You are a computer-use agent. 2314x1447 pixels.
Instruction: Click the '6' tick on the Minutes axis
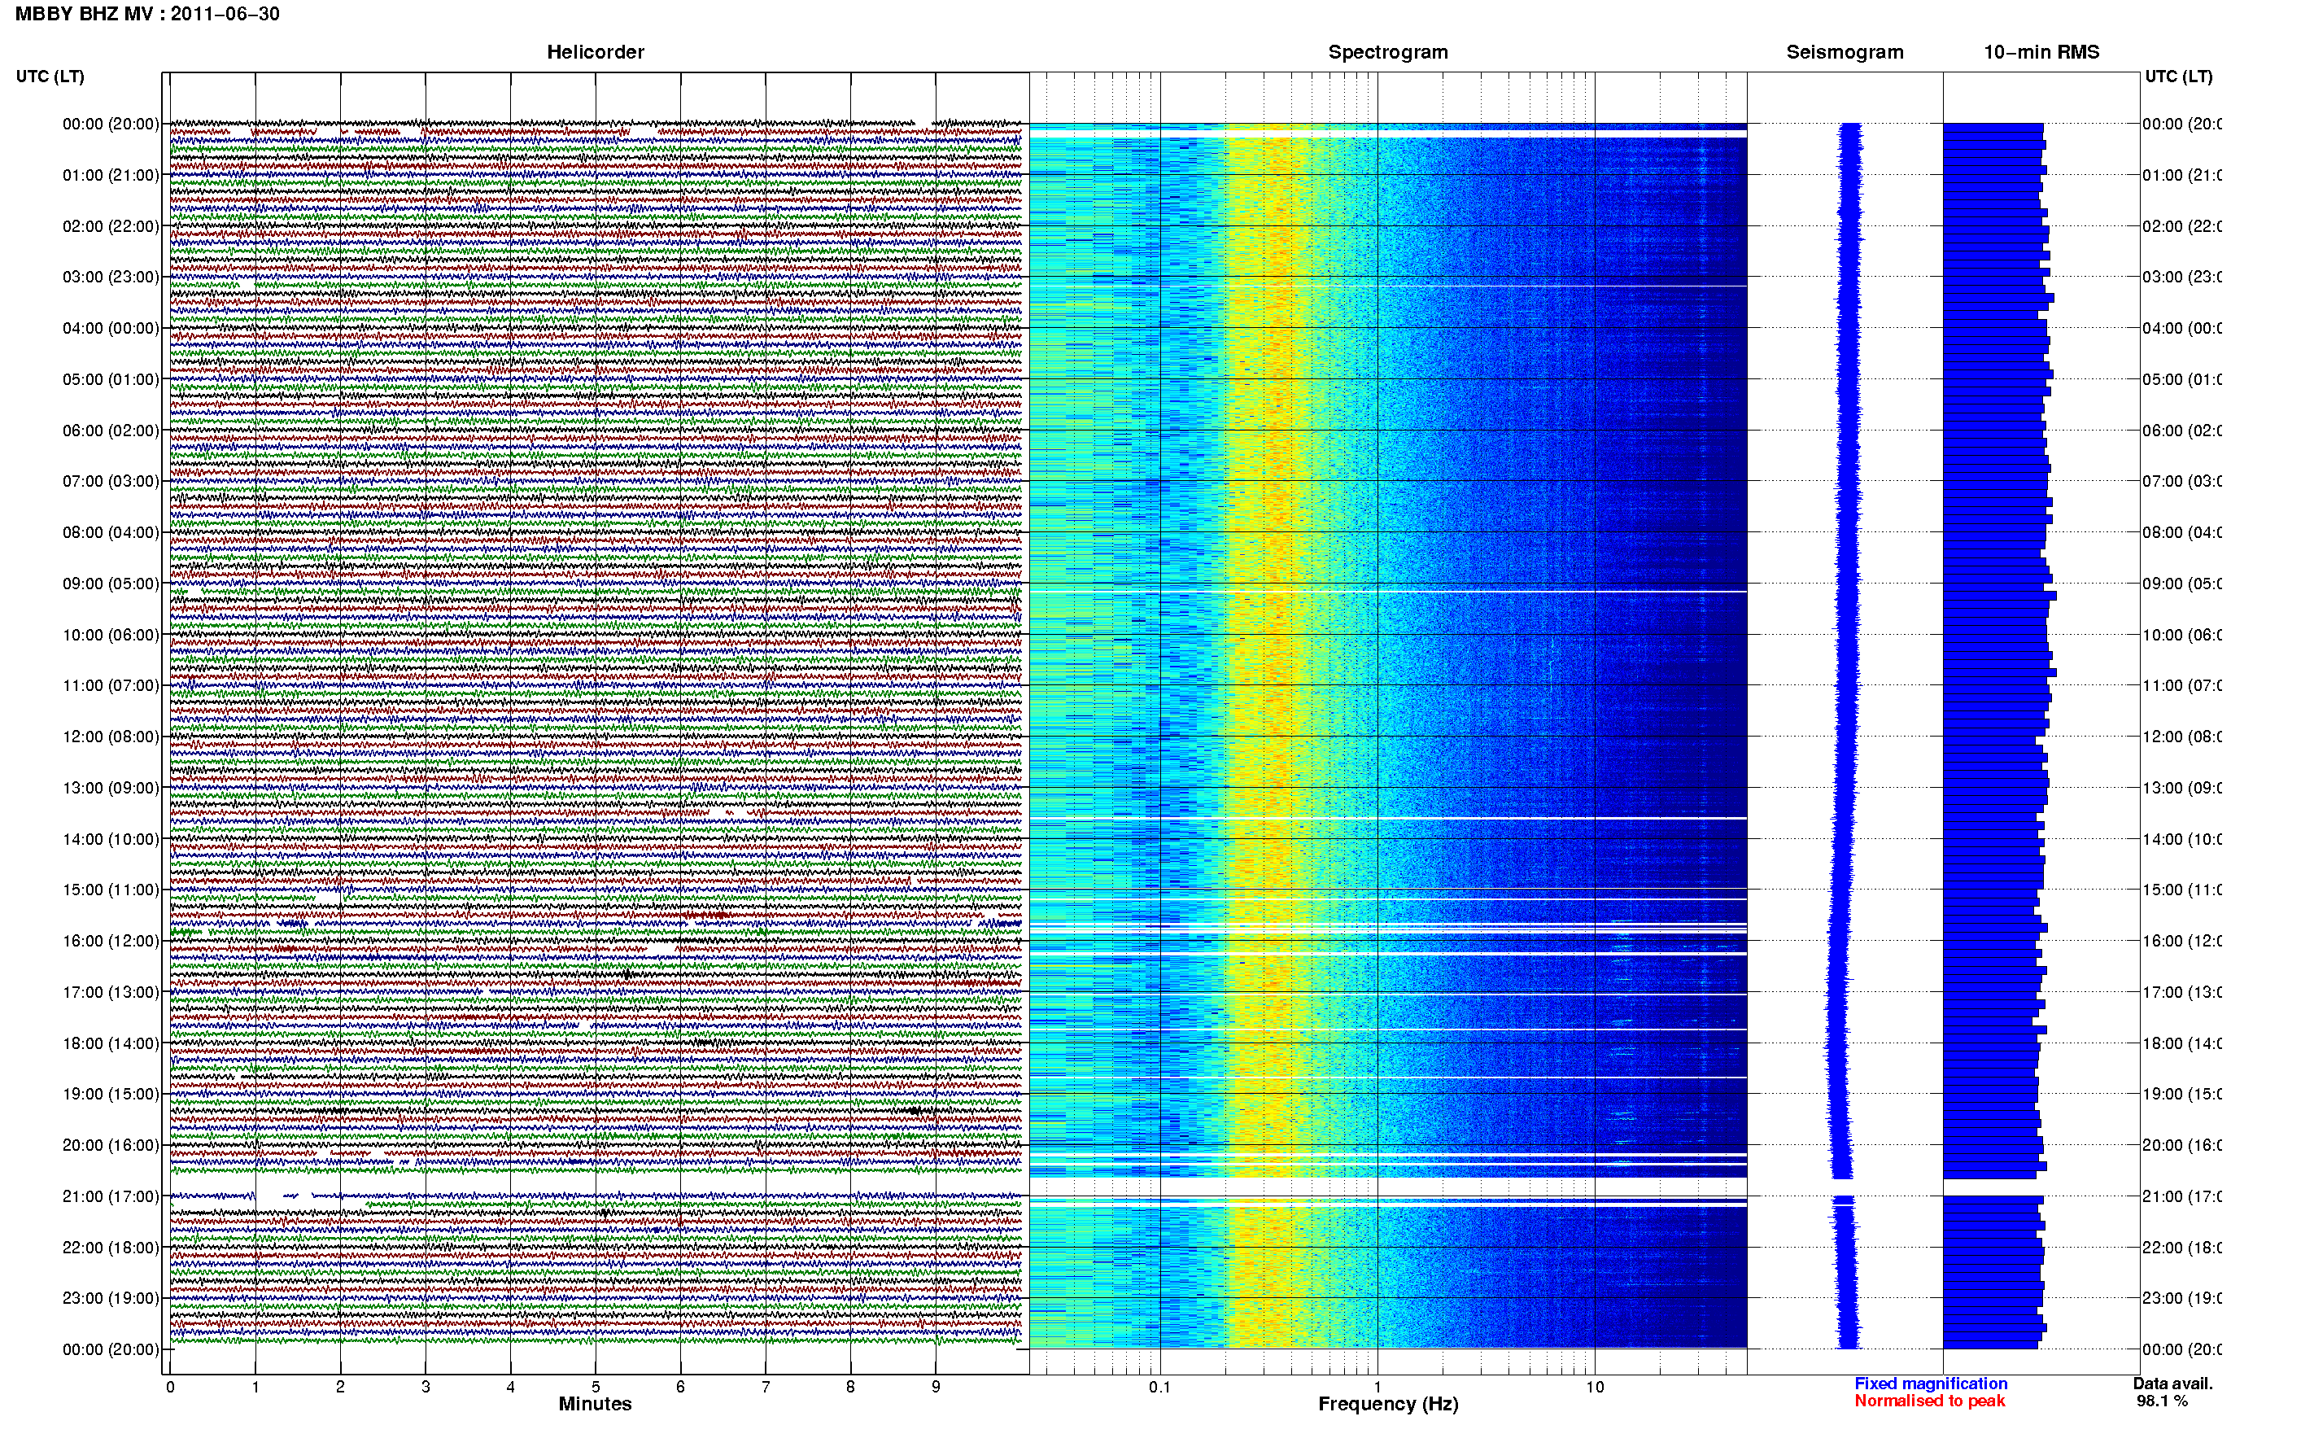tap(681, 1387)
